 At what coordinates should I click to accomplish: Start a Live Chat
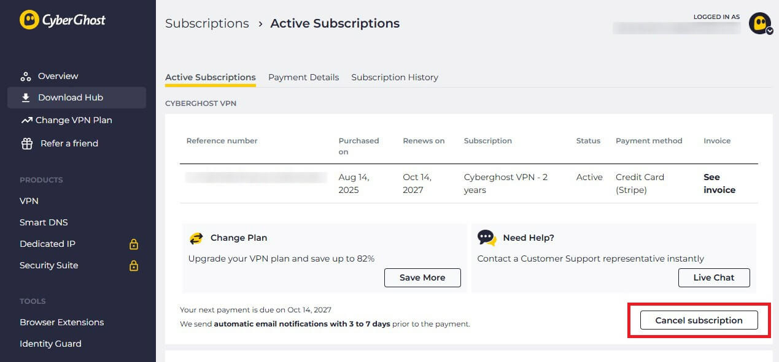pos(714,277)
